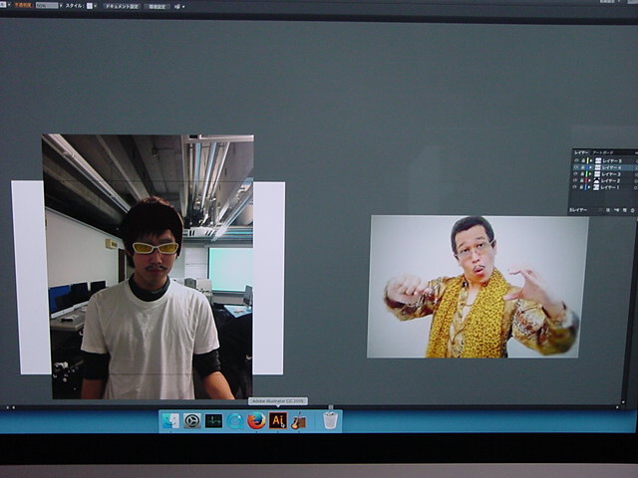Toggle visibility of レイヤー 1
The height and width of the screenshot is (478, 638).
(x=575, y=187)
